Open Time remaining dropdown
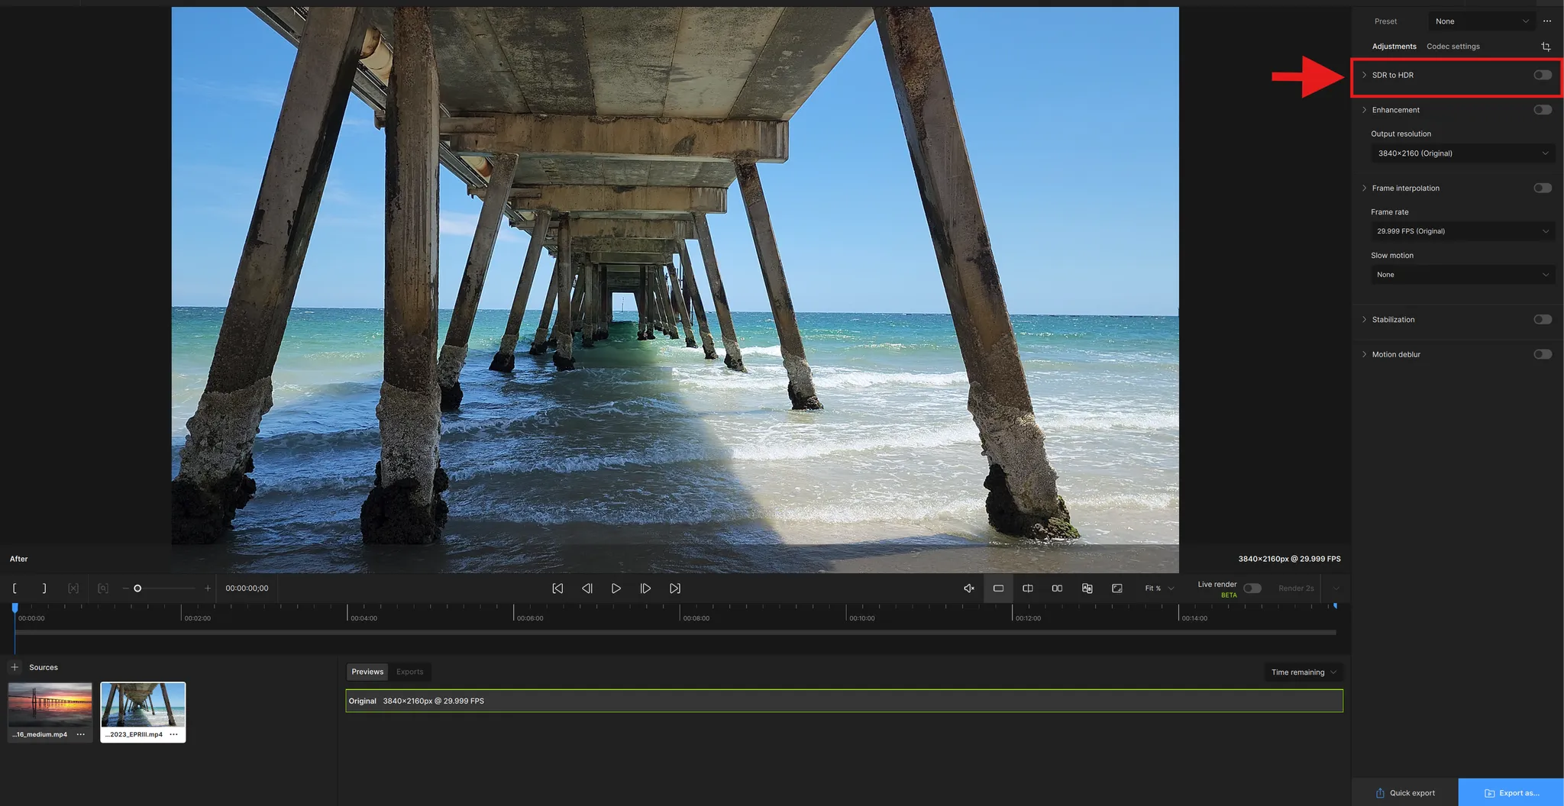The height and width of the screenshot is (806, 1564). tap(1304, 672)
